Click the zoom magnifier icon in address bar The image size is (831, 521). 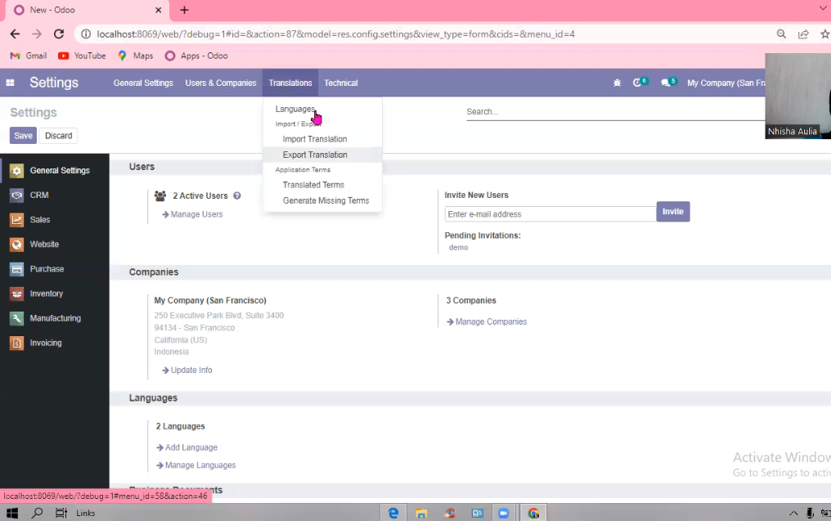click(x=781, y=34)
